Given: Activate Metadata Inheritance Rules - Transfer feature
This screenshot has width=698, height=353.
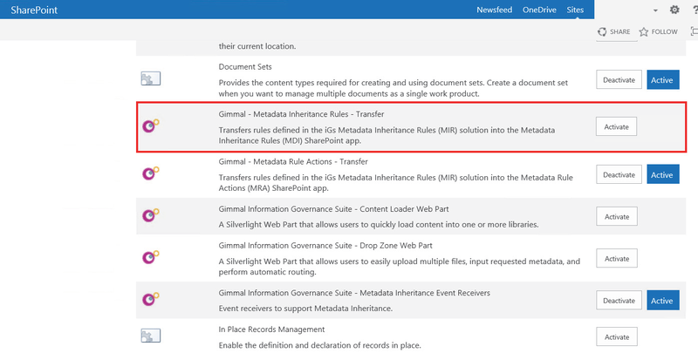Looking at the screenshot, I should point(617,126).
